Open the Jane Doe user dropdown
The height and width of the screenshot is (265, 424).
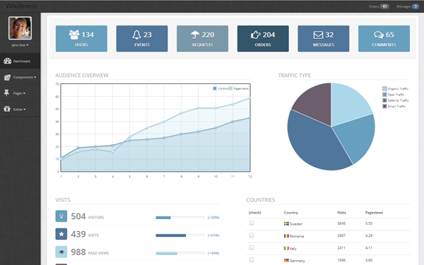(x=20, y=45)
